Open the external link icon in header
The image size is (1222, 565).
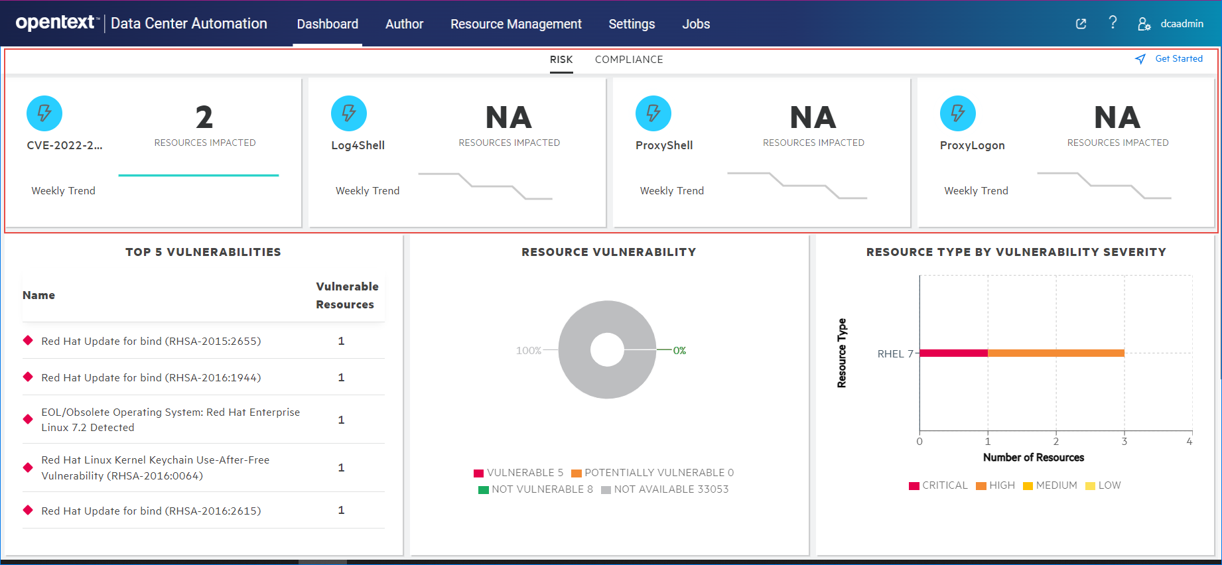point(1081,24)
